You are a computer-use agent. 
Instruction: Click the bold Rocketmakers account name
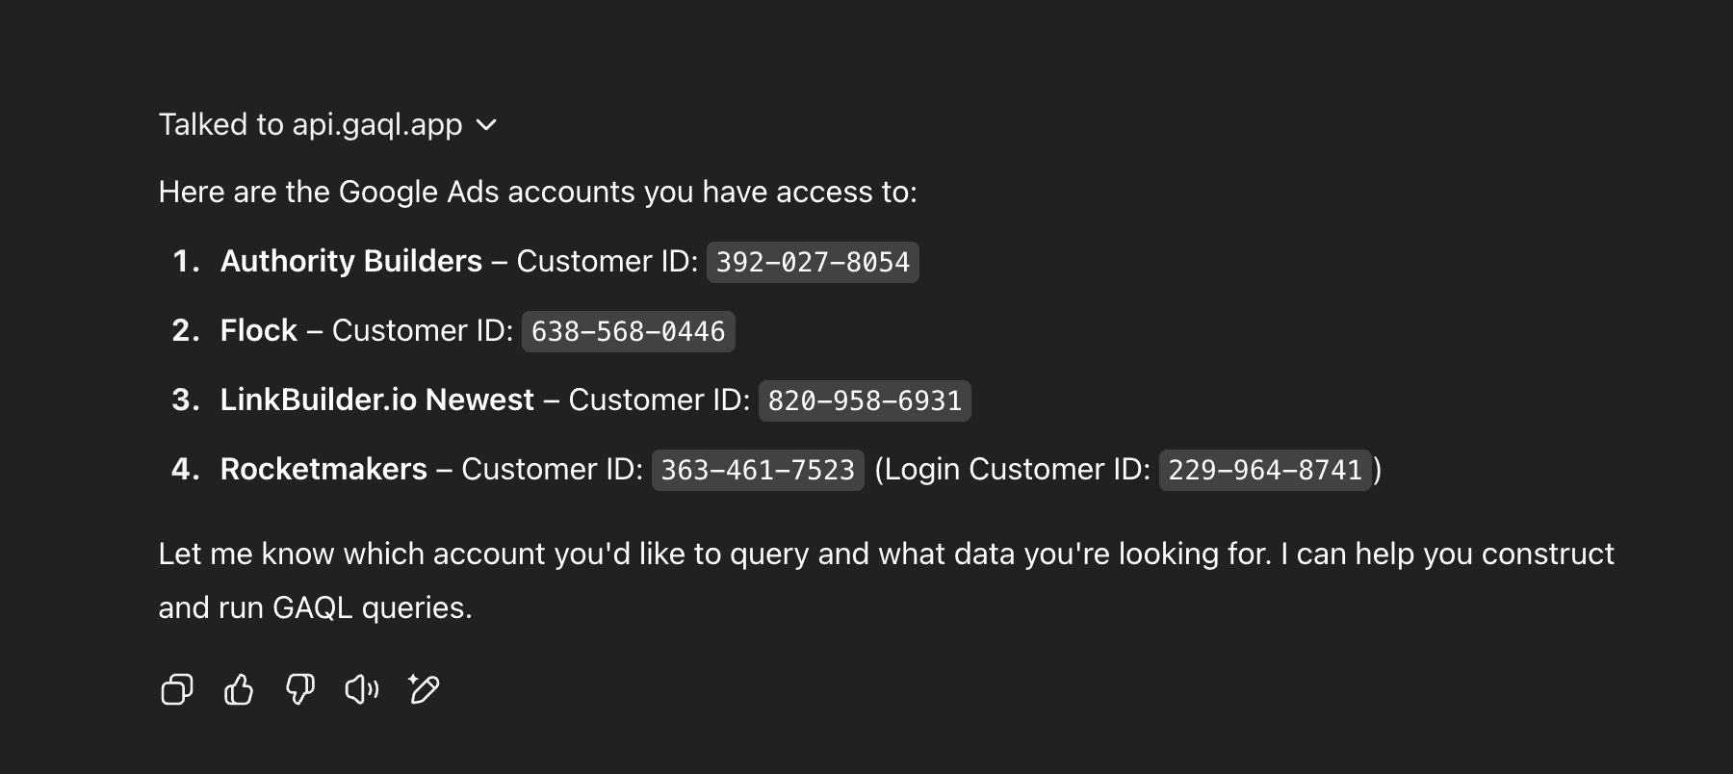pyautogui.click(x=323, y=469)
